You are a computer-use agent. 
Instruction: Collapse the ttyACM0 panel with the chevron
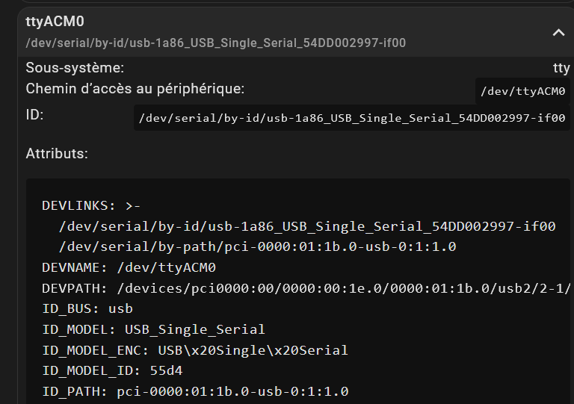coord(558,32)
